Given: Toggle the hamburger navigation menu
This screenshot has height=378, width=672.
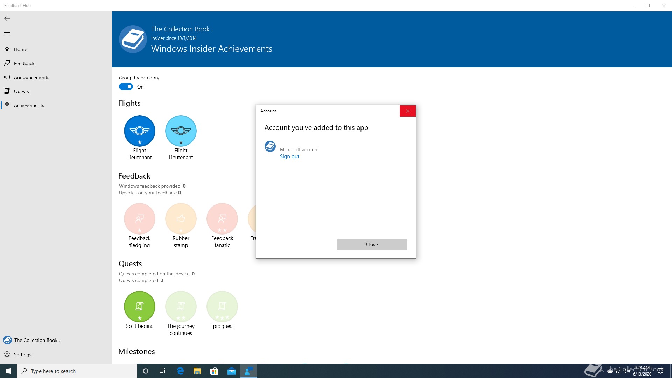Looking at the screenshot, I should pyautogui.click(x=7, y=33).
